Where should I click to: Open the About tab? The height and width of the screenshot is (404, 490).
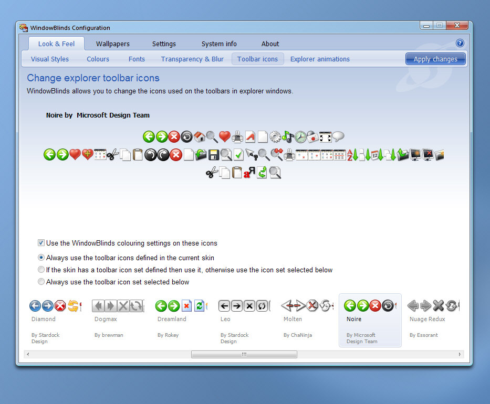point(270,44)
